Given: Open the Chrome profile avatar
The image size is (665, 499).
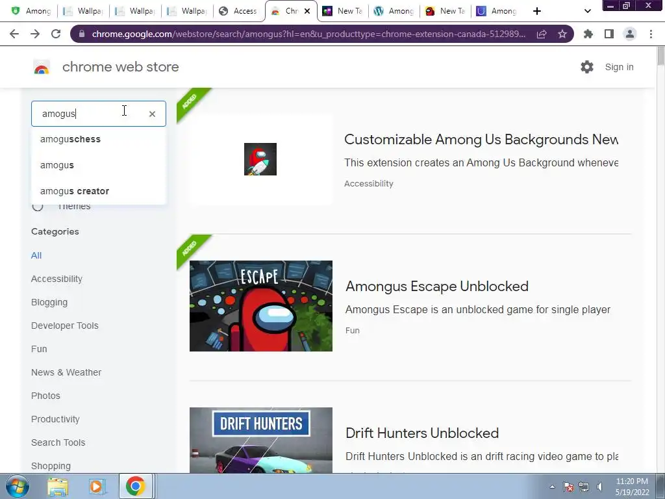Looking at the screenshot, I should point(630,34).
